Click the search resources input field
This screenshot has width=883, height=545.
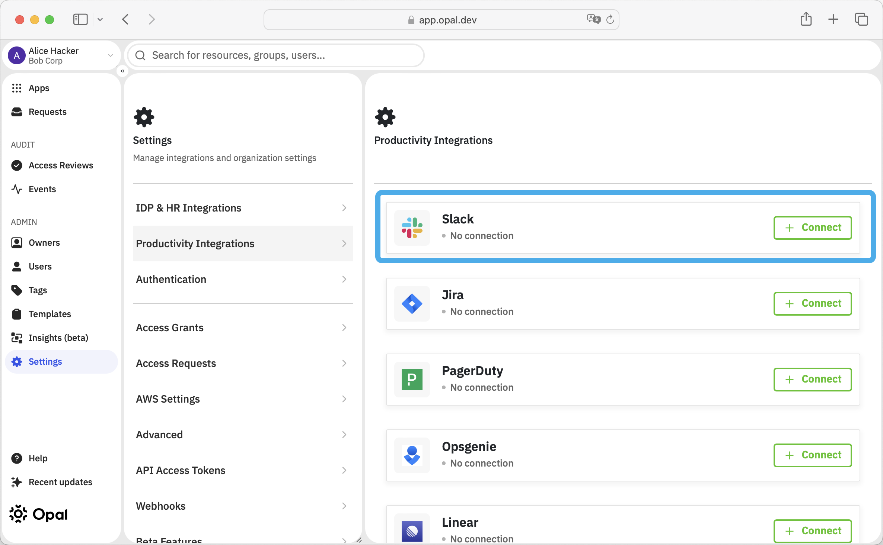tap(276, 55)
